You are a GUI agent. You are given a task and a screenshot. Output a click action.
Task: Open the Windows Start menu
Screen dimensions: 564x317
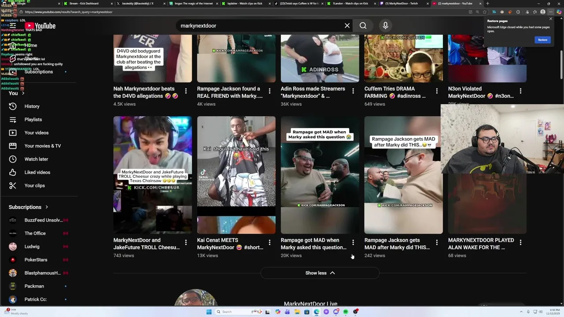tap(209, 312)
